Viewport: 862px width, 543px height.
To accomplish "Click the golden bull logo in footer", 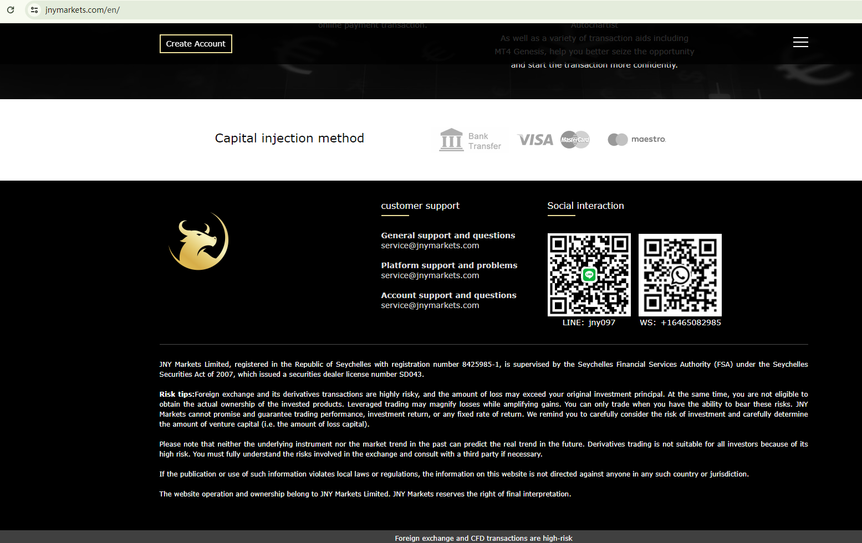I will [198, 241].
